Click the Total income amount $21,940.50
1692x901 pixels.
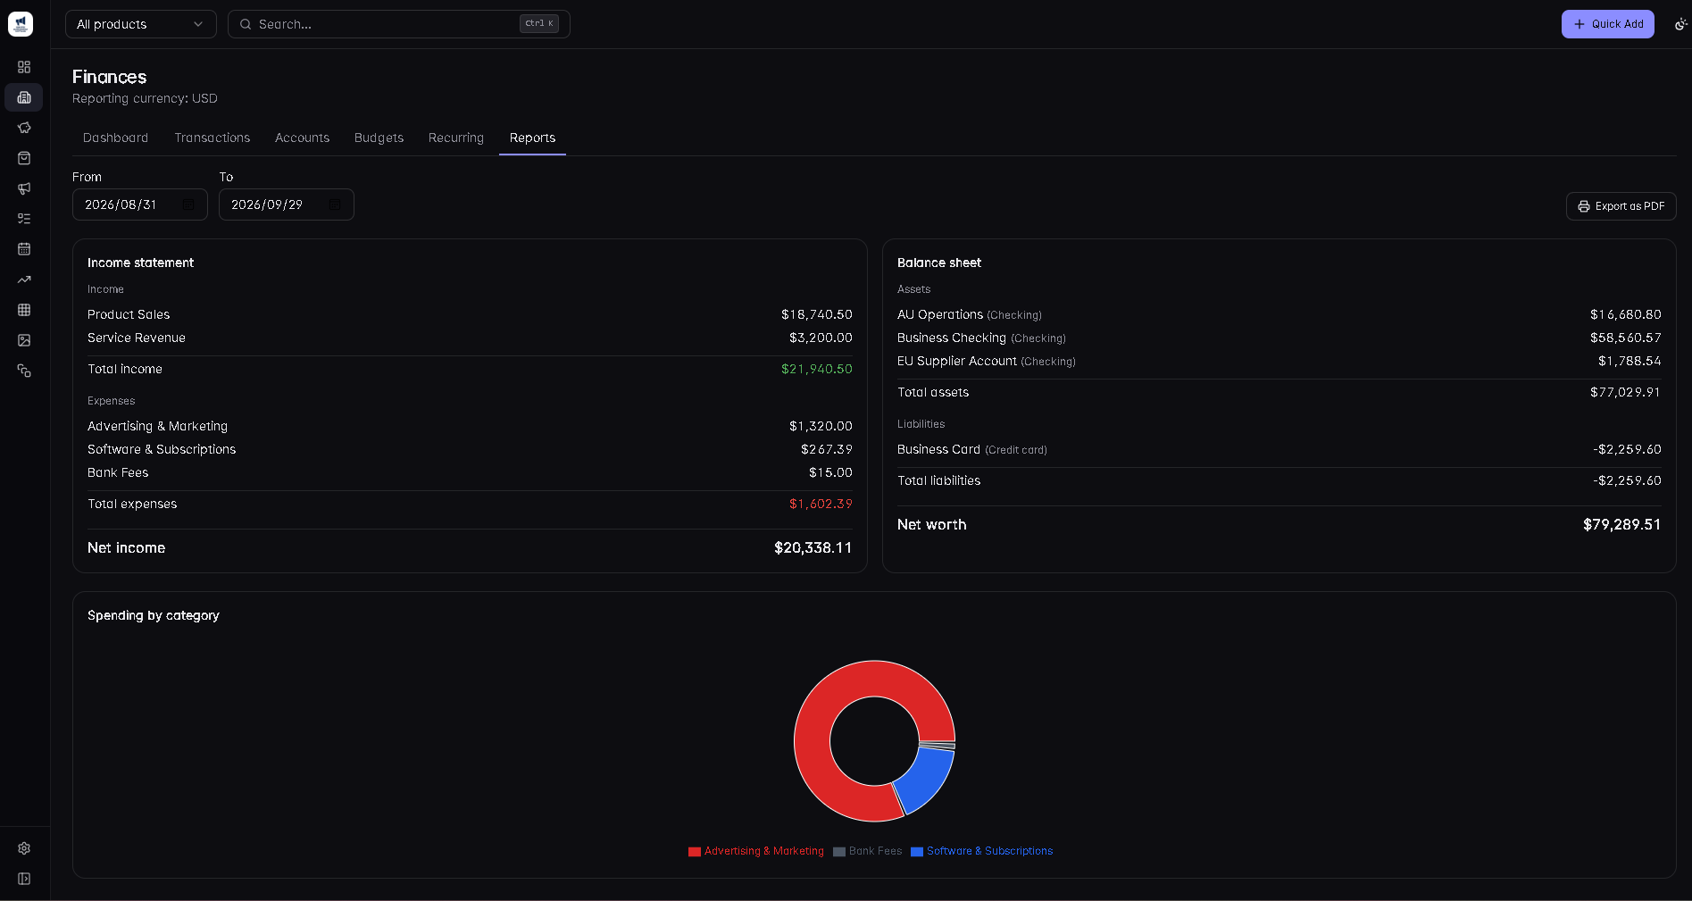point(817,369)
